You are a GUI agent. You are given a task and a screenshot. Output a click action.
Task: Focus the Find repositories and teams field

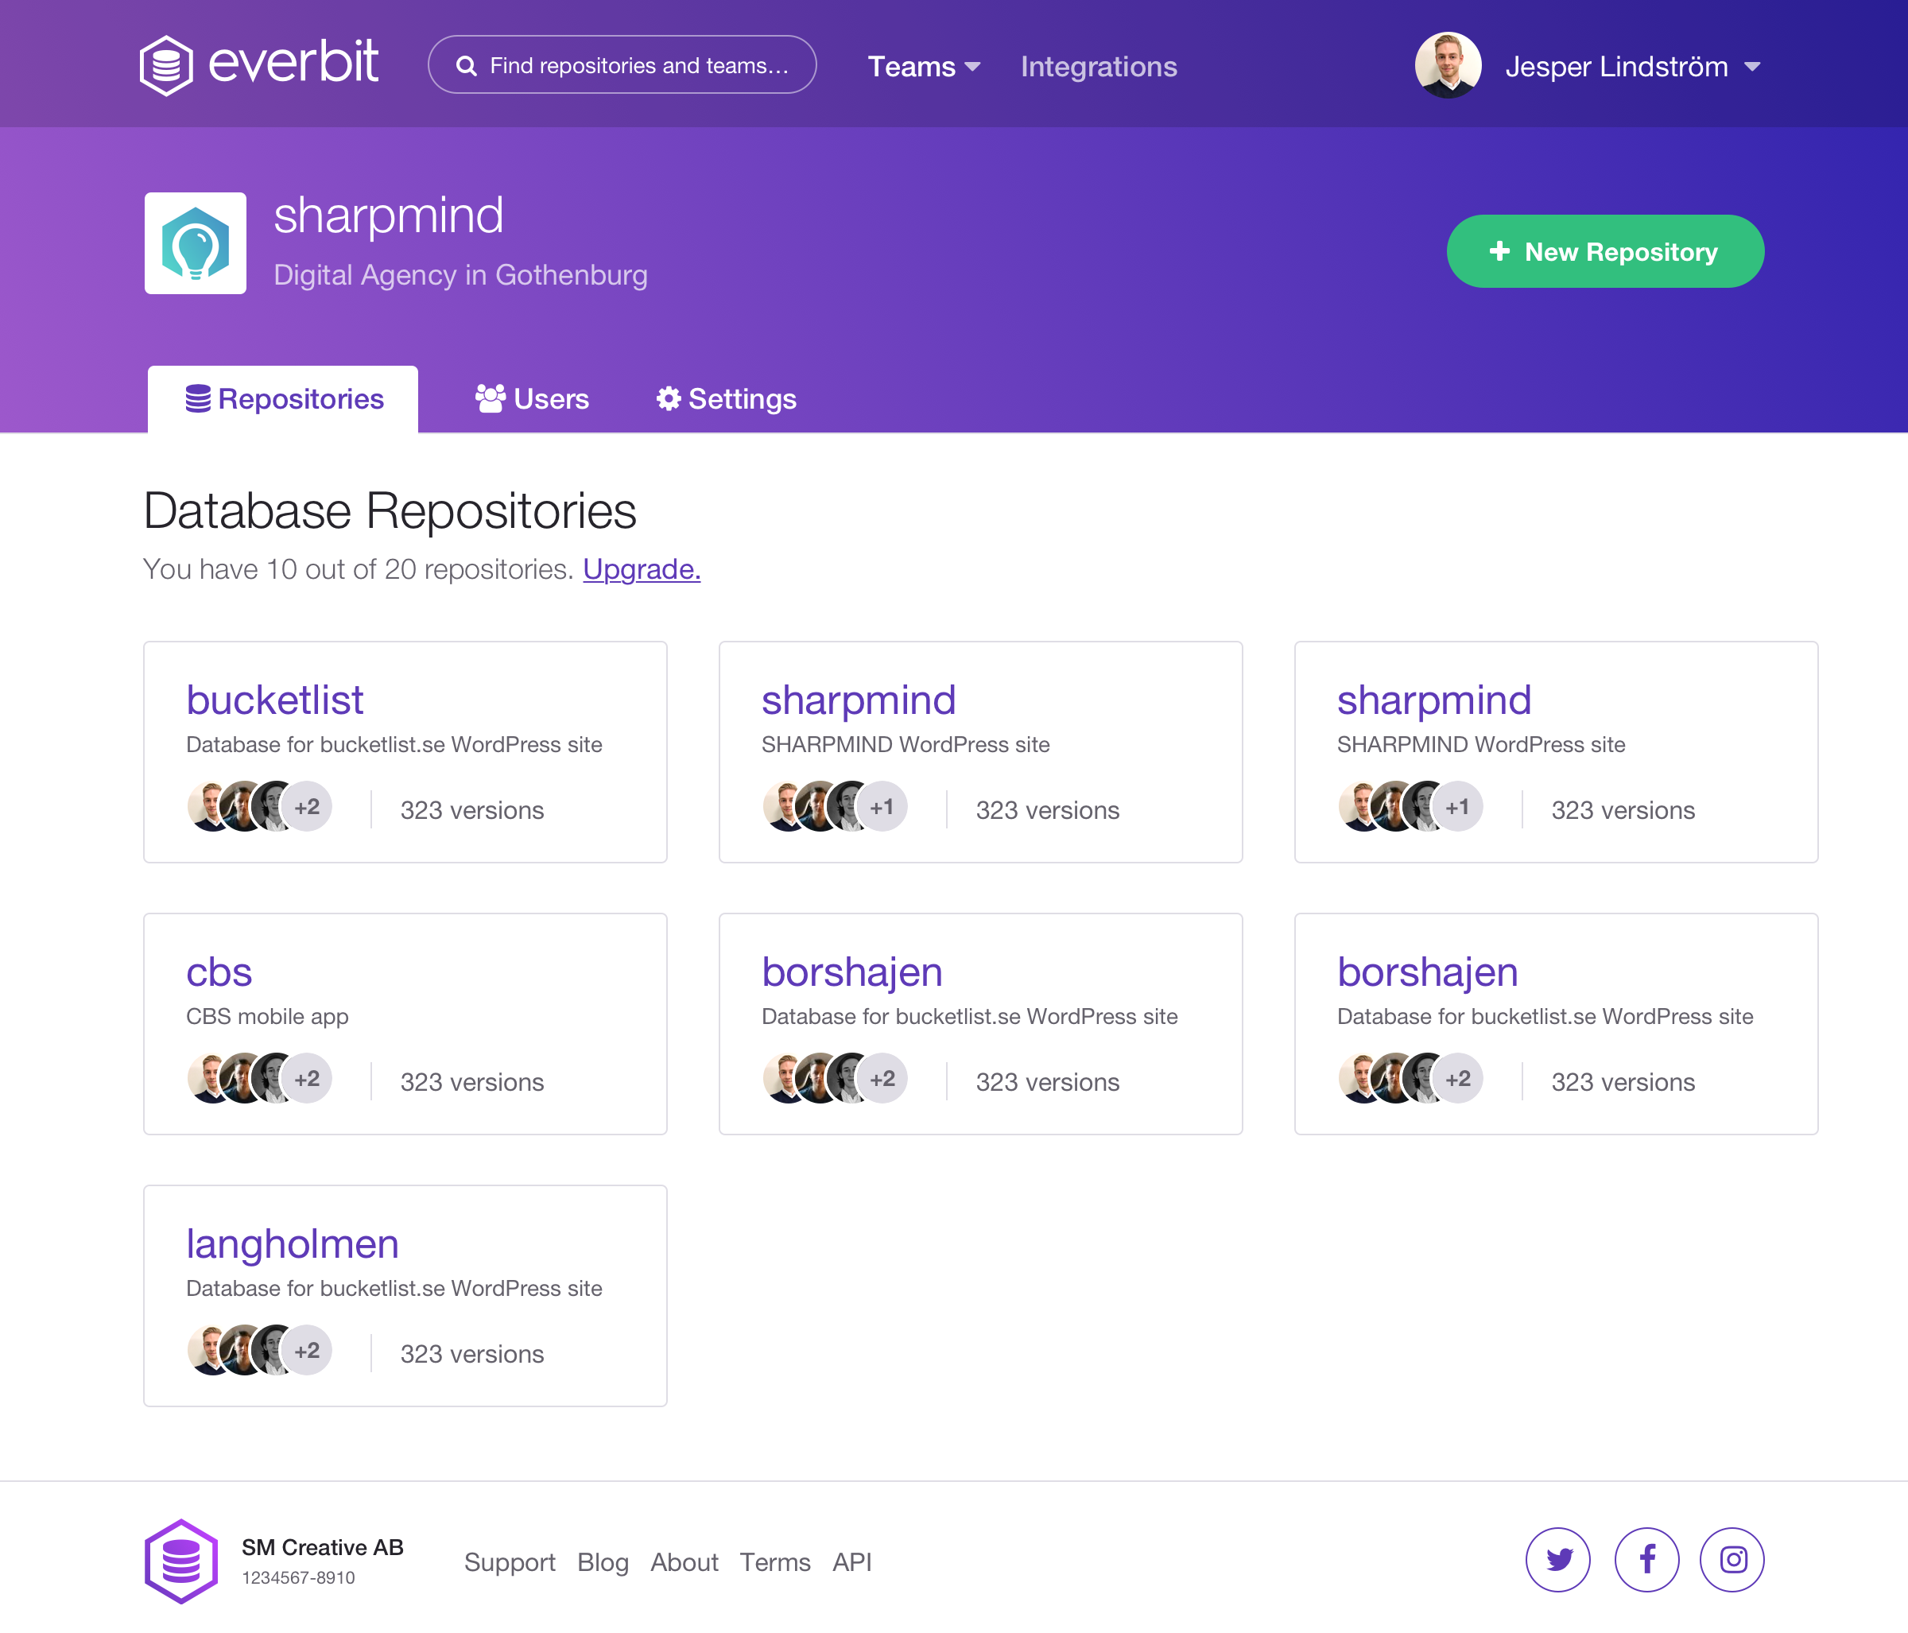(x=638, y=65)
